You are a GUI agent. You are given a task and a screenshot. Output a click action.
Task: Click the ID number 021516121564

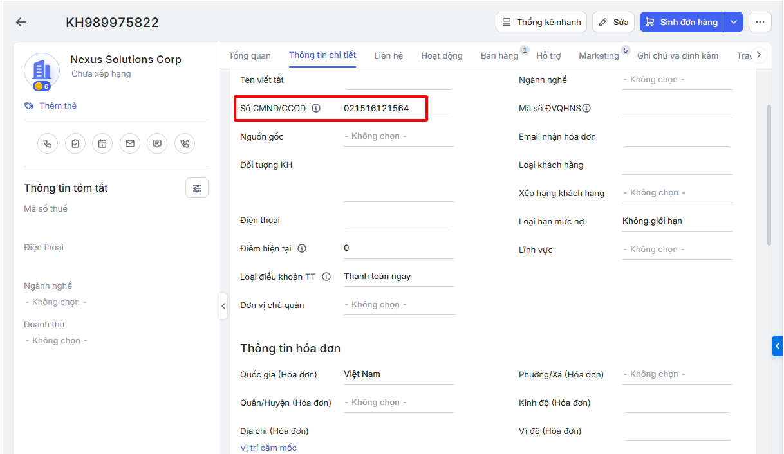click(x=377, y=109)
